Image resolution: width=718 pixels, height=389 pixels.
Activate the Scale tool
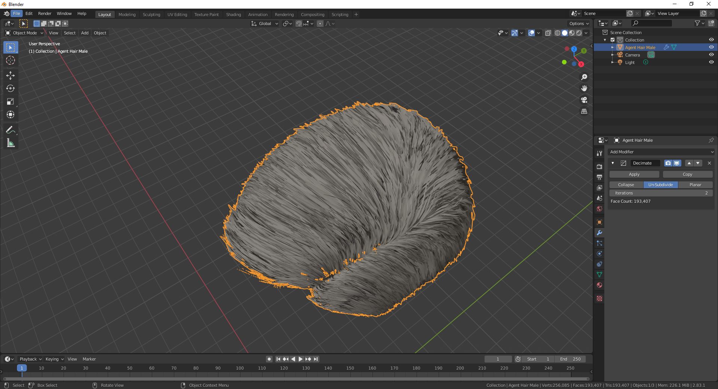[10, 102]
